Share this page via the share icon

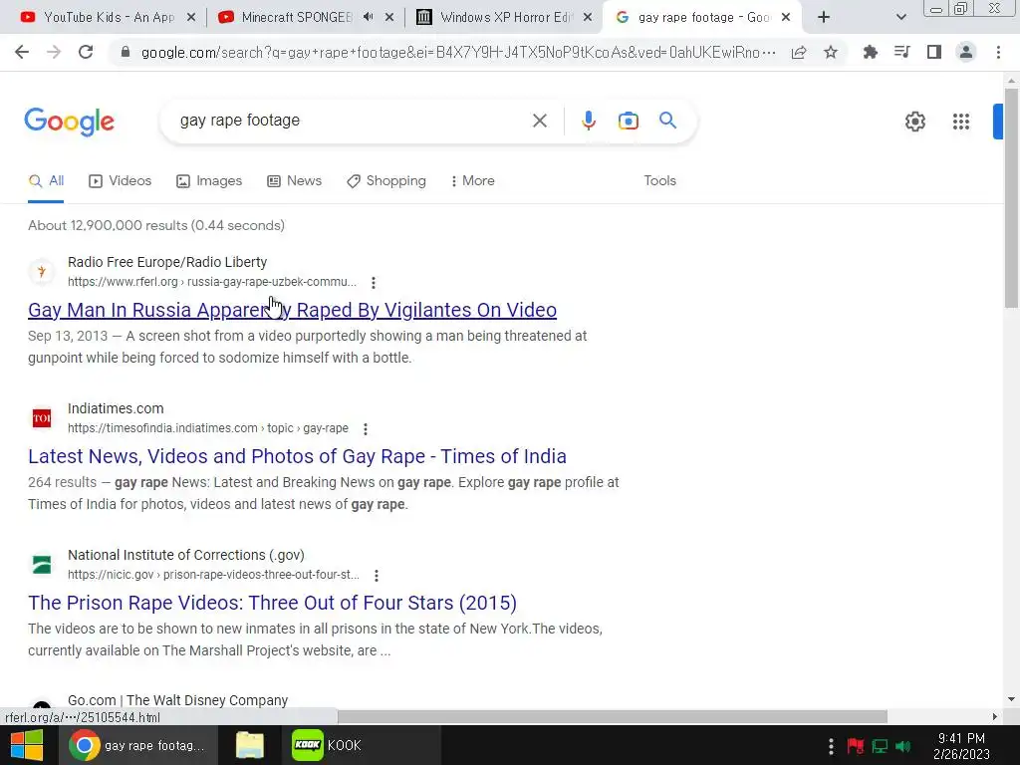[x=799, y=52]
